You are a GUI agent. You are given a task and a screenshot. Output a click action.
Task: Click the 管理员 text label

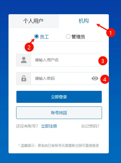[78, 37]
